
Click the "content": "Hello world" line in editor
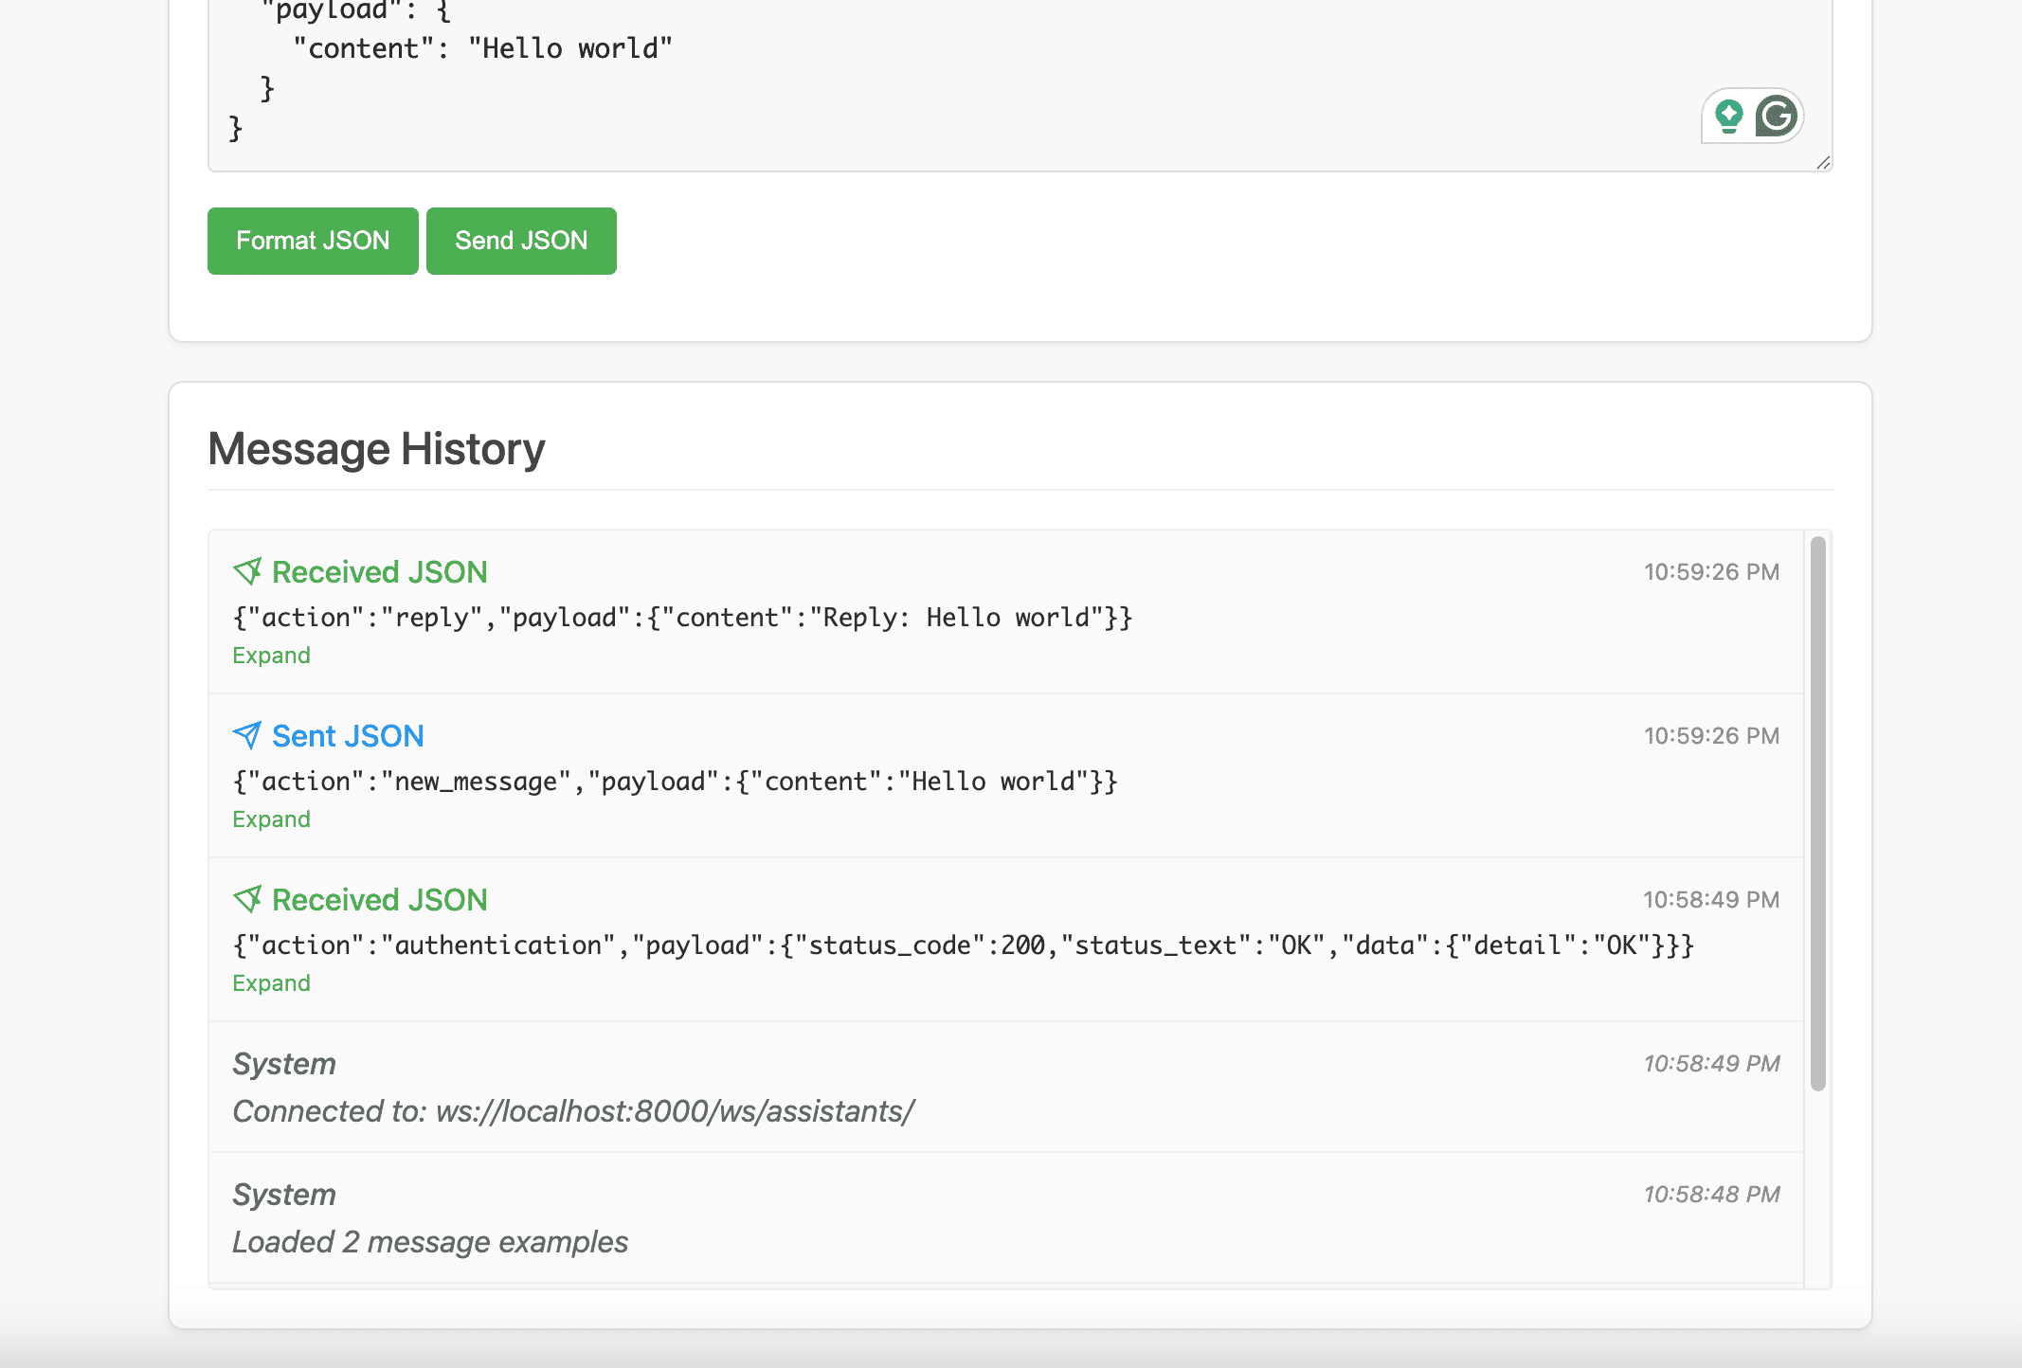click(482, 48)
